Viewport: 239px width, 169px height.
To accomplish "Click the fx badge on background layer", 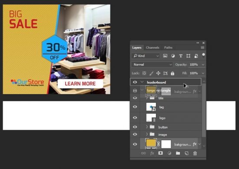I will 195,144.
